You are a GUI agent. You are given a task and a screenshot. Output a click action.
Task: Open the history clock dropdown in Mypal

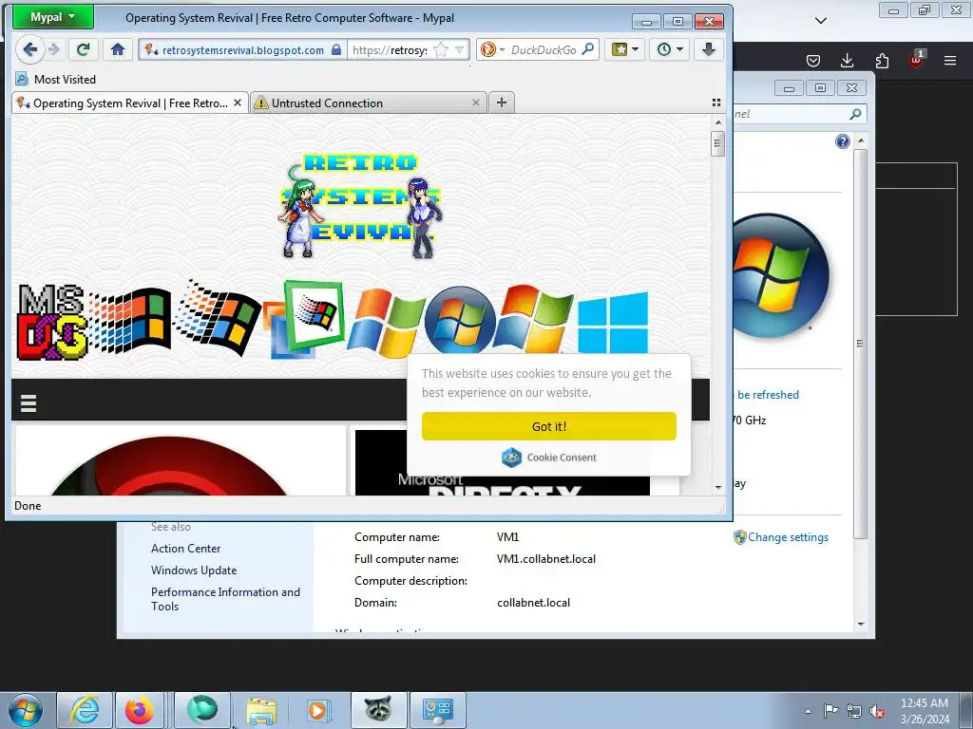pyautogui.click(x=670, y=49)
